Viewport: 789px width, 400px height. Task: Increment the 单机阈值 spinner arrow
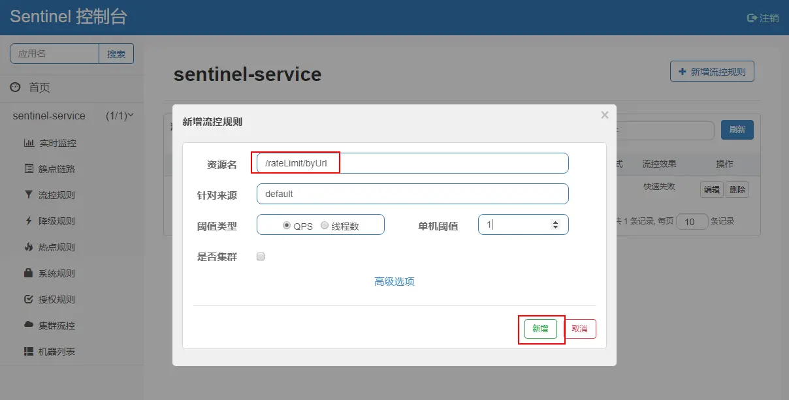pos(556,222)
